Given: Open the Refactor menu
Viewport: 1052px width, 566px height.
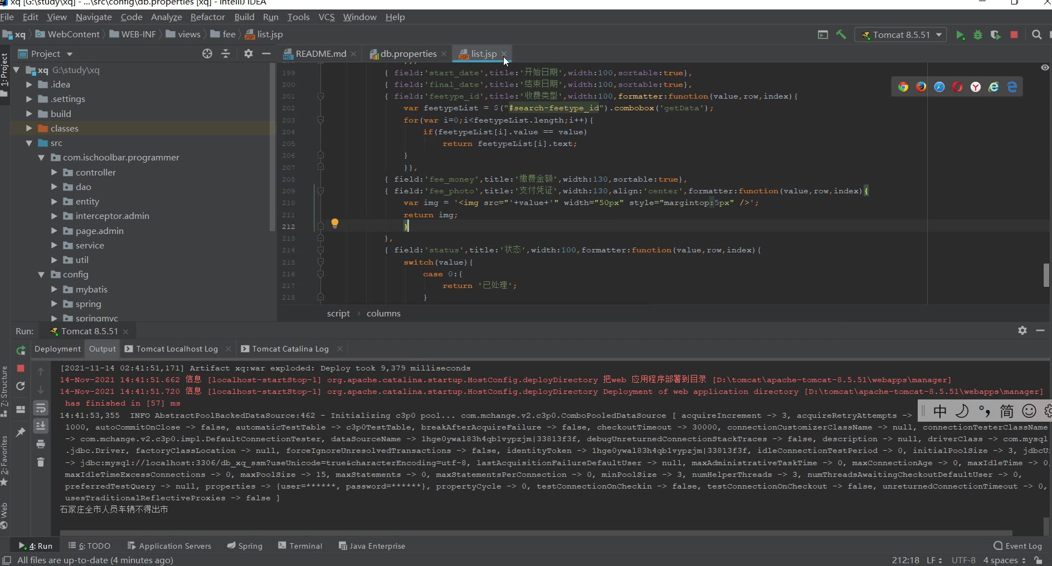Looking at the screenshot, I should [x=207, y=17].
